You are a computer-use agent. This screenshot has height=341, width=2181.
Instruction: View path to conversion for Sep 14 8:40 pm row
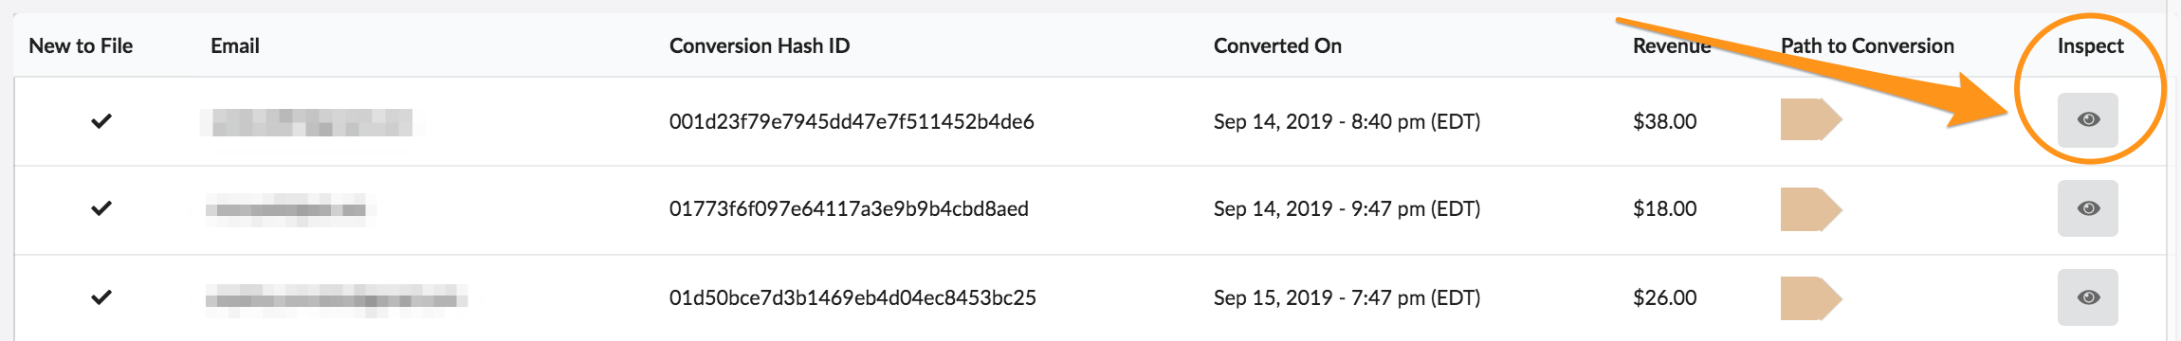click(1810, 119)
